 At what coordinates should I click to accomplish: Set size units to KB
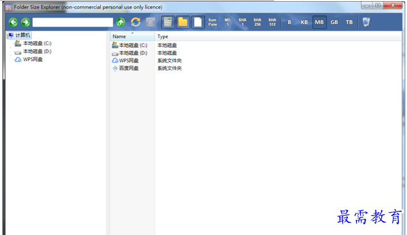(304, 22)
